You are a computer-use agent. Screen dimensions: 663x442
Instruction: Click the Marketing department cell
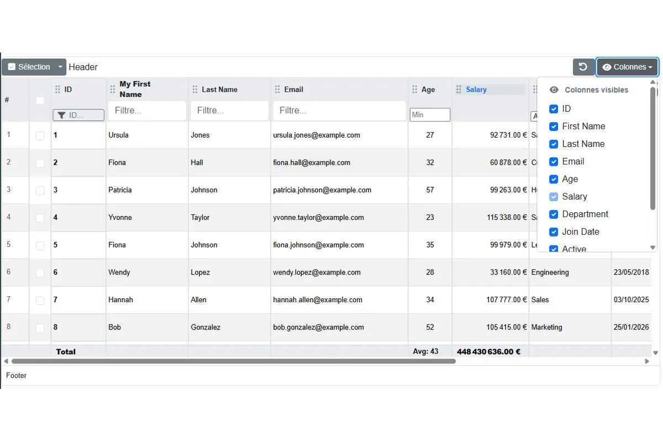pyautogui.click(x=546, y=328)
